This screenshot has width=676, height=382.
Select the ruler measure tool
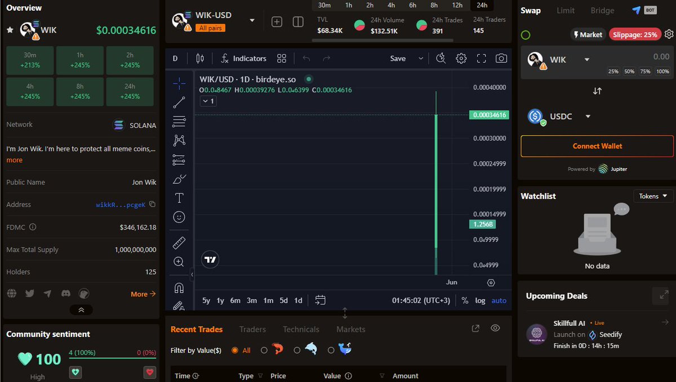coord(179,243)
